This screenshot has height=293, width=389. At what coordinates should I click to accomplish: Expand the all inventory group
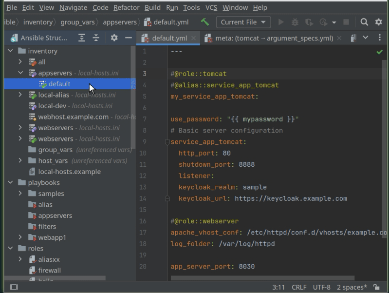[20, 61]
